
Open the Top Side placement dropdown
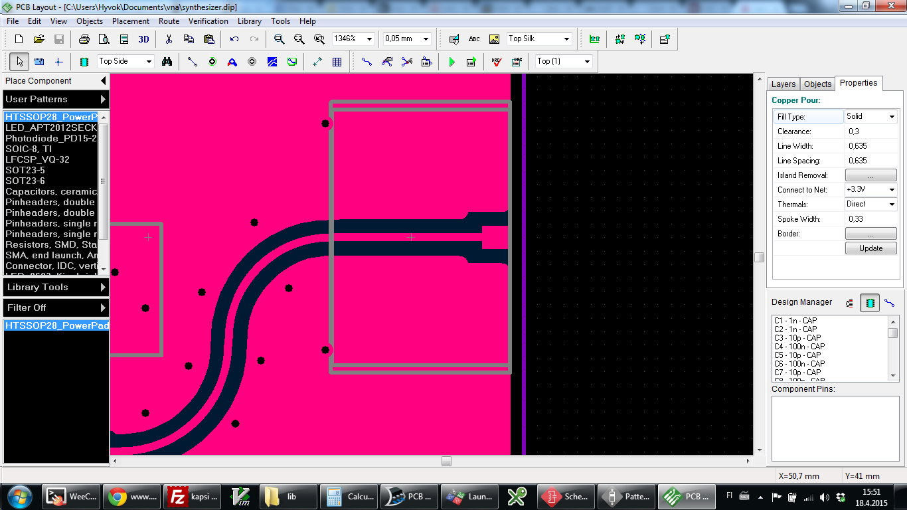(149, 62)
